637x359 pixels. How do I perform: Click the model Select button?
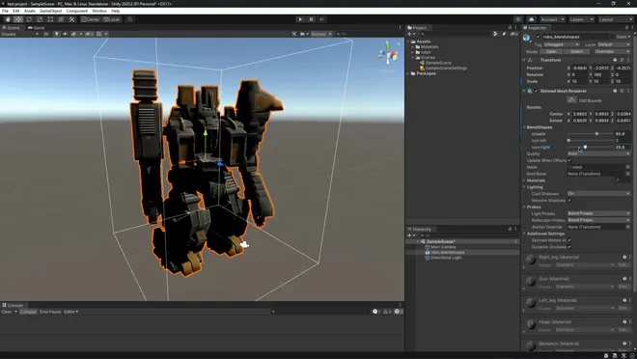point(576,51)
